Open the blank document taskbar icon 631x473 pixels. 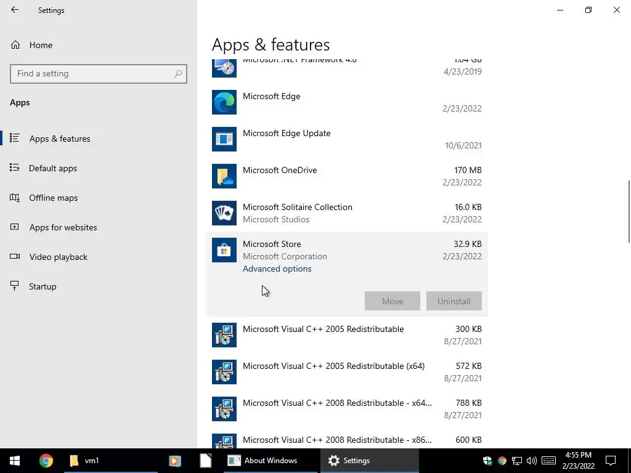[x=206, y=461]
